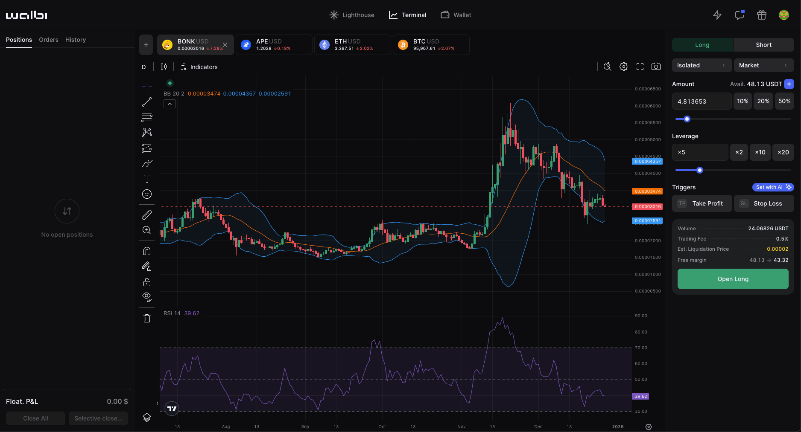
Task: Click the magnet snap mode icon
Action: (x=147, y=251)
